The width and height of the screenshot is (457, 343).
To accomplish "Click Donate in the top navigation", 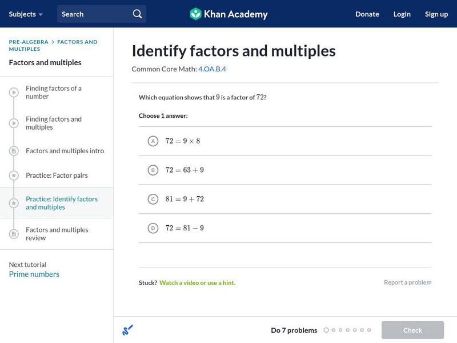I will 367,14.
